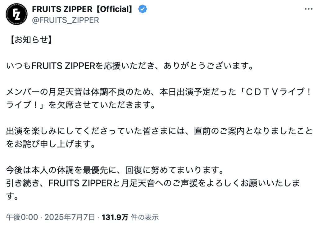Click the 午後0:00 post timestamp
This screenshot has height=227, width=318.
(x=22, y=217)
